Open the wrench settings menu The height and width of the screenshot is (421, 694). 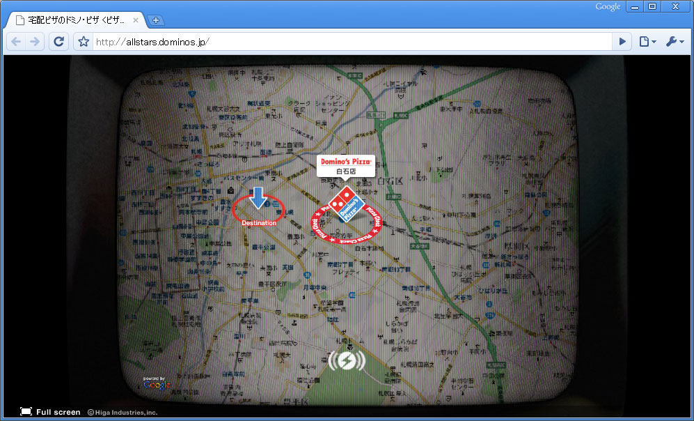tap(675, 42)
